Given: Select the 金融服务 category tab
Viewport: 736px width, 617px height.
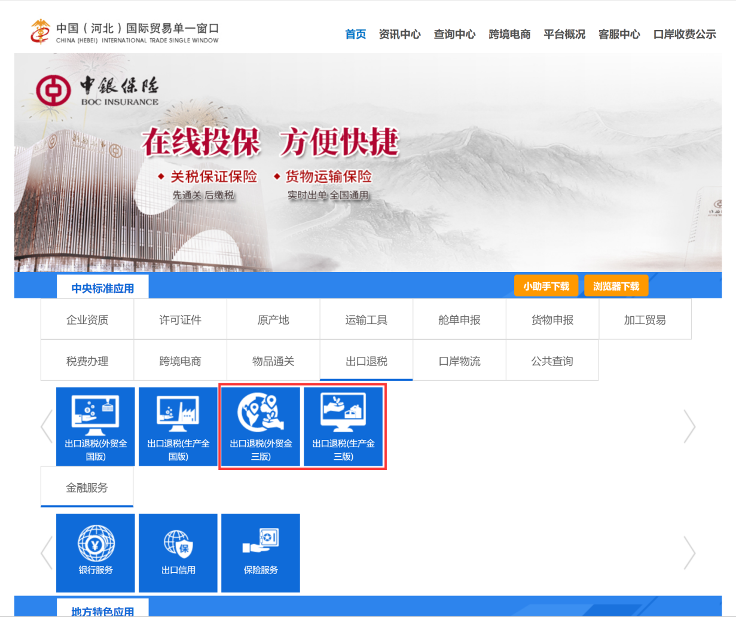Looking at the screenshot, I should coord(87,487).
